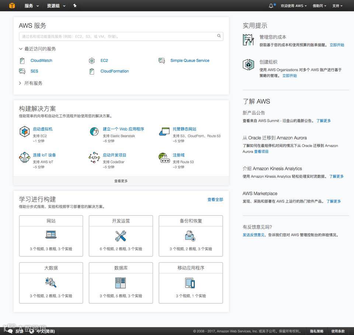Open the 支持 dropdown menu
Viewport: 354px width, 335px height.
(x=337, y=6)
